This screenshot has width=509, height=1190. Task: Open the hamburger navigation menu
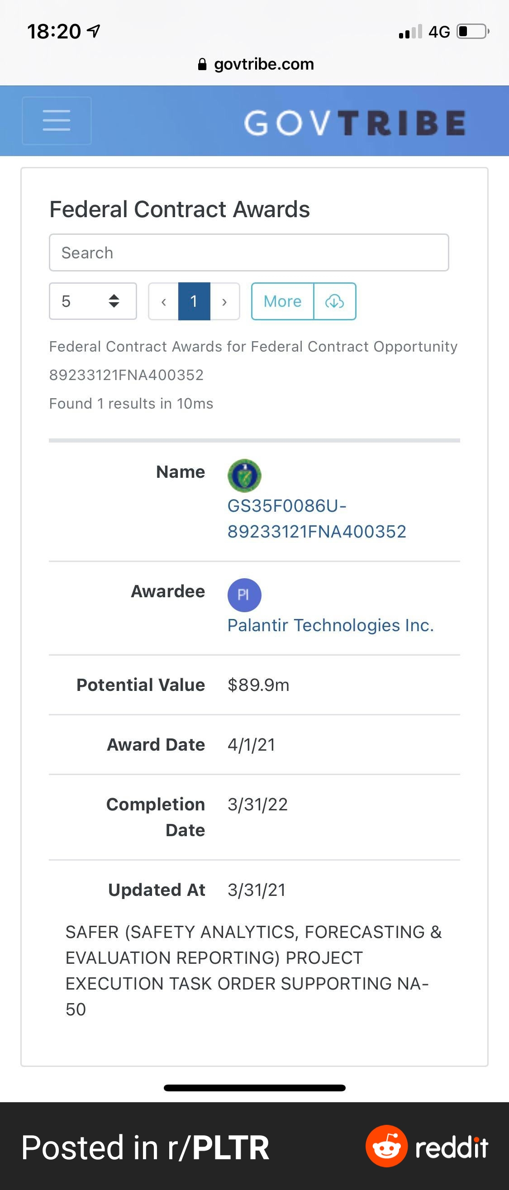point(57,120)
